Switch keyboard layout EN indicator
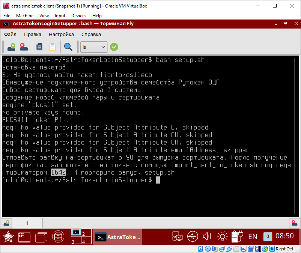 pyautogui.click(x=253, y=237)
